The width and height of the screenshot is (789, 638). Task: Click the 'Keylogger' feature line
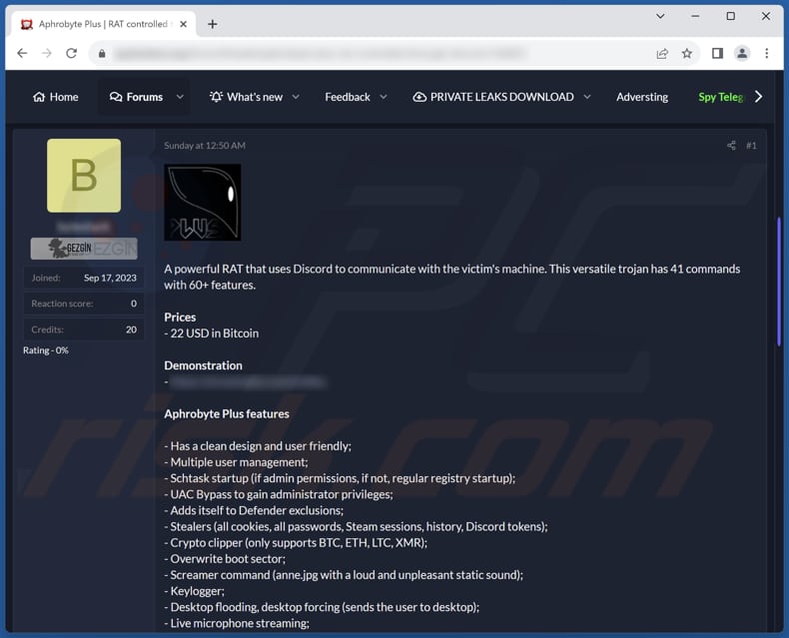(x=194, y=591)
